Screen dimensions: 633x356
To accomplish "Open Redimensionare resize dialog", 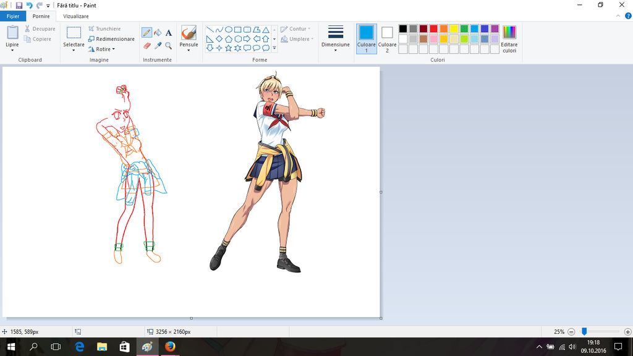I will (x=111, y=39).
